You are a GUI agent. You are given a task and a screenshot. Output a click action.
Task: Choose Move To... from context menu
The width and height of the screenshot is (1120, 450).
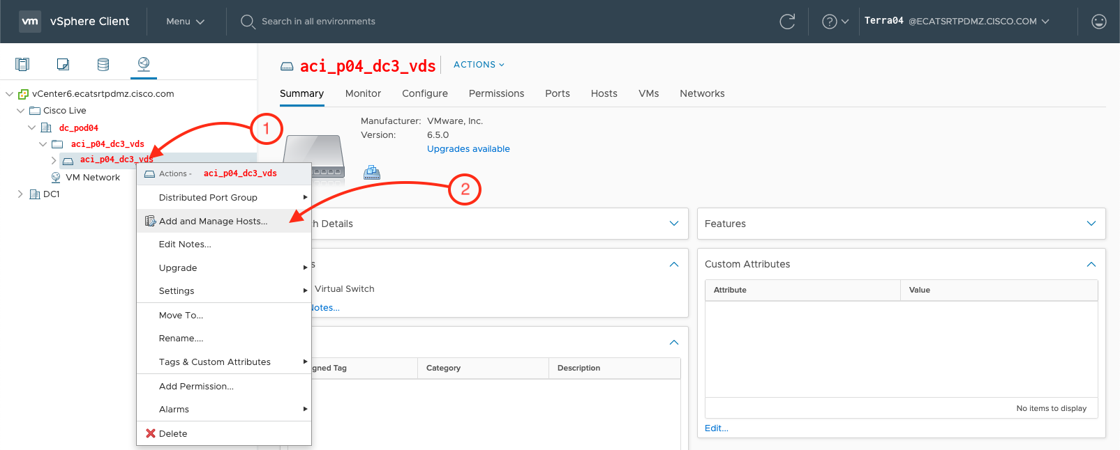click(224, 316)
